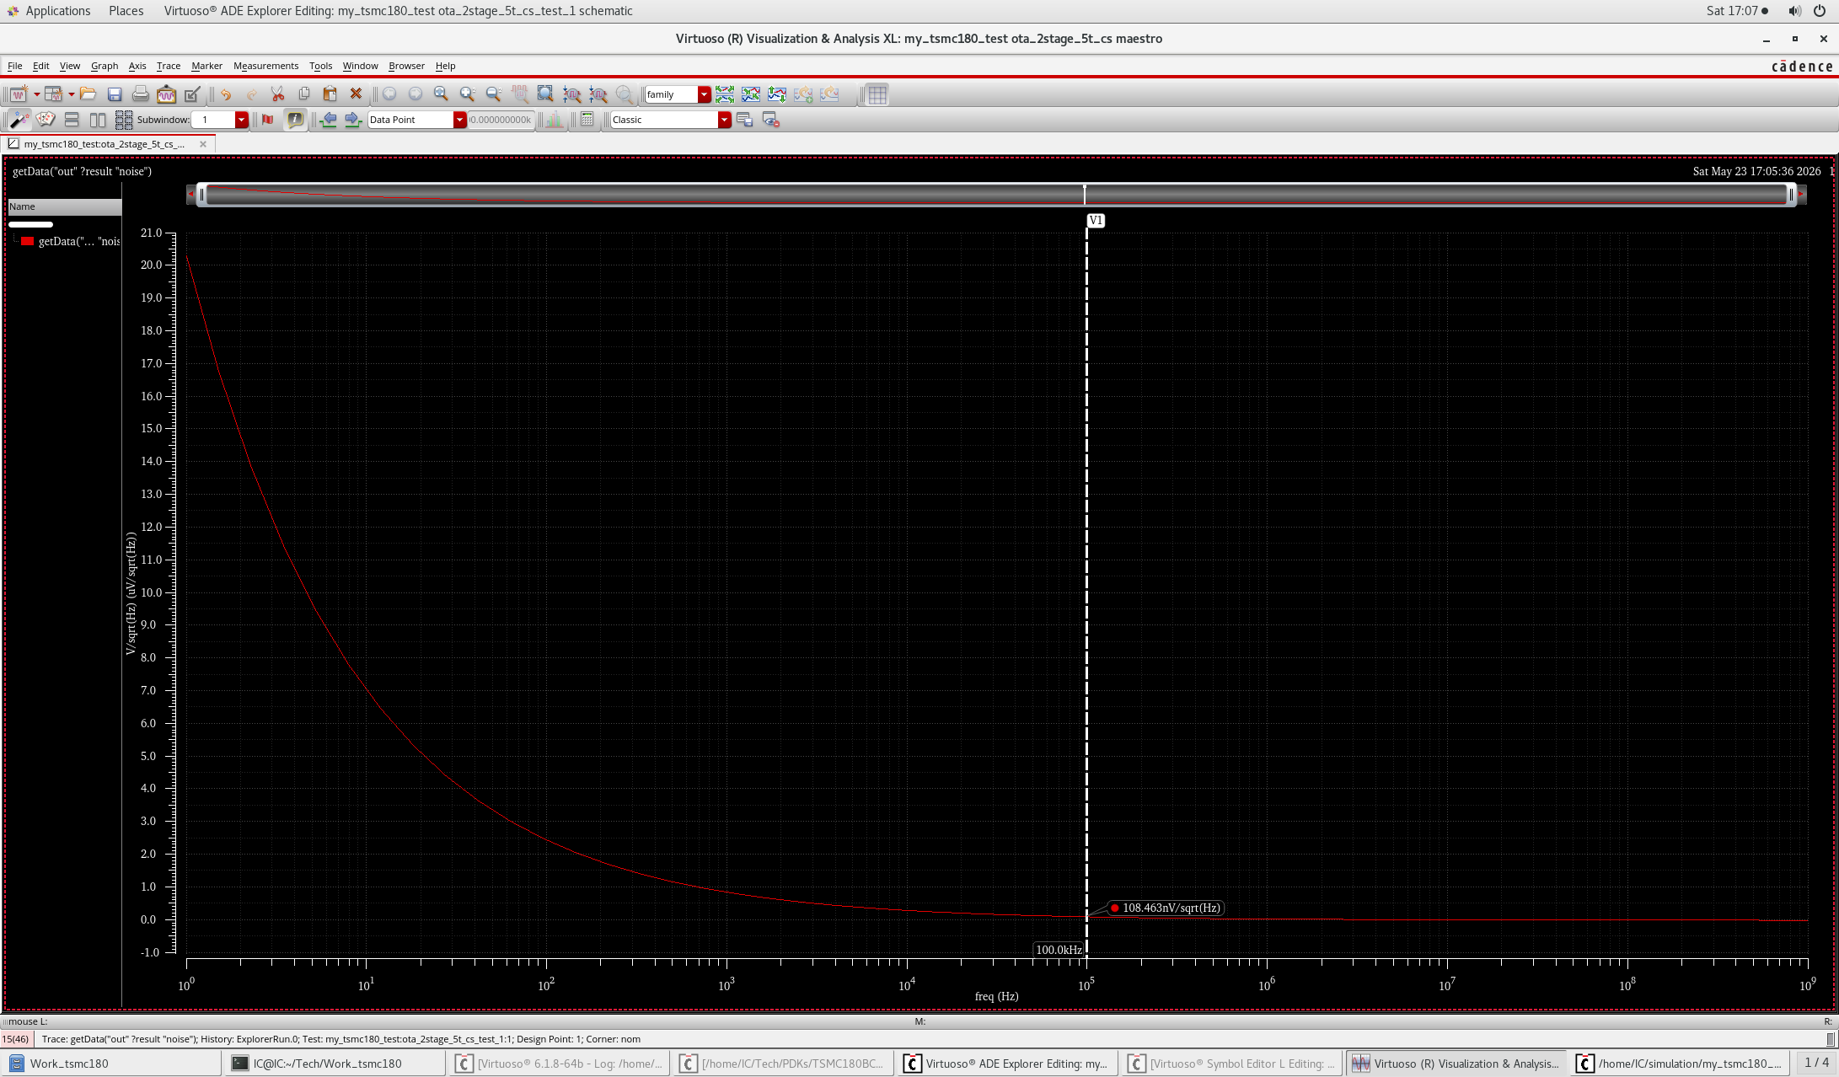Click the print icon
Viewport: 1839px width, 1077px height.
click(141, 94)
